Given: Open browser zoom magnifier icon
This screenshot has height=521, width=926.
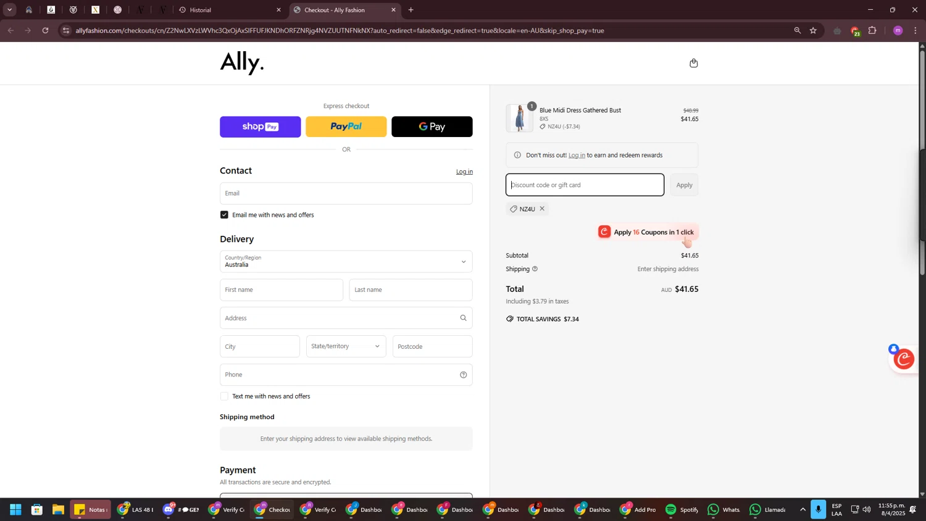Looking at the screenshot, I should pos(797,30).
